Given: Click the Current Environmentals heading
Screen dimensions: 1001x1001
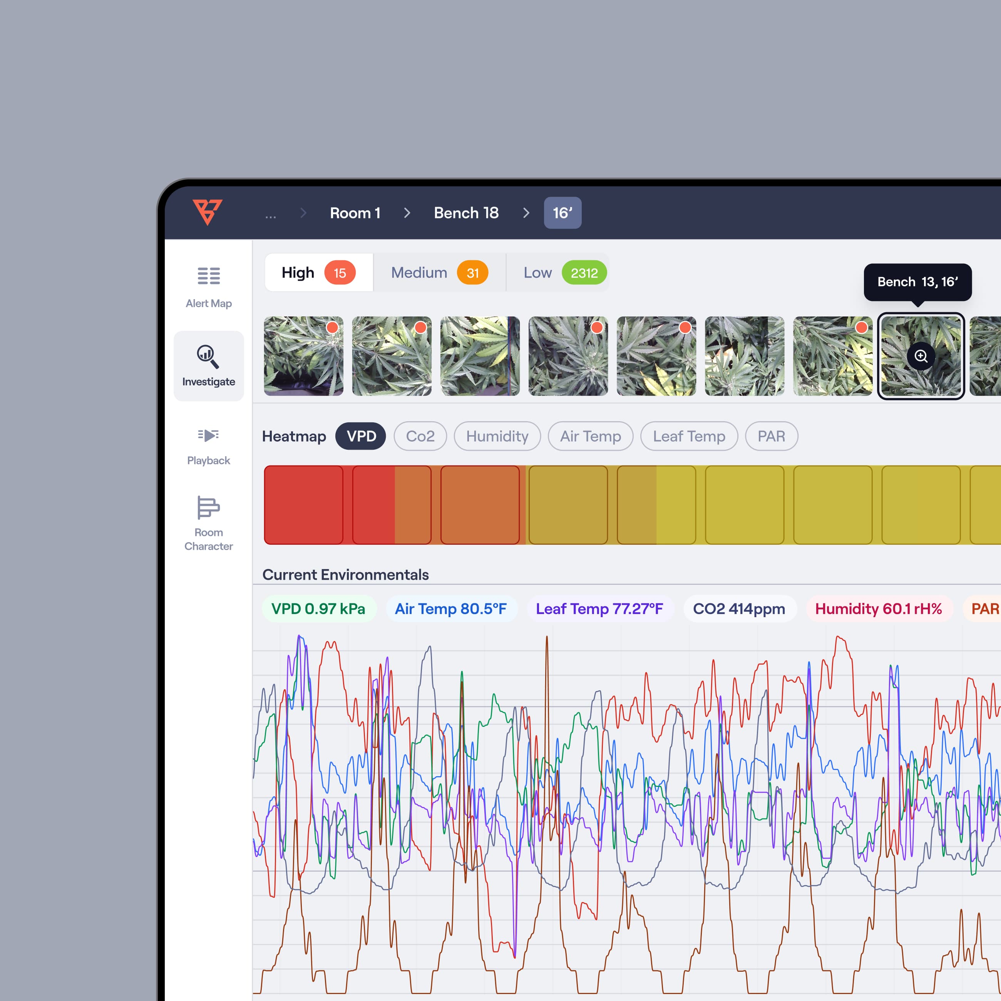Looking at the screenshot, I should [x=346, y=574].
